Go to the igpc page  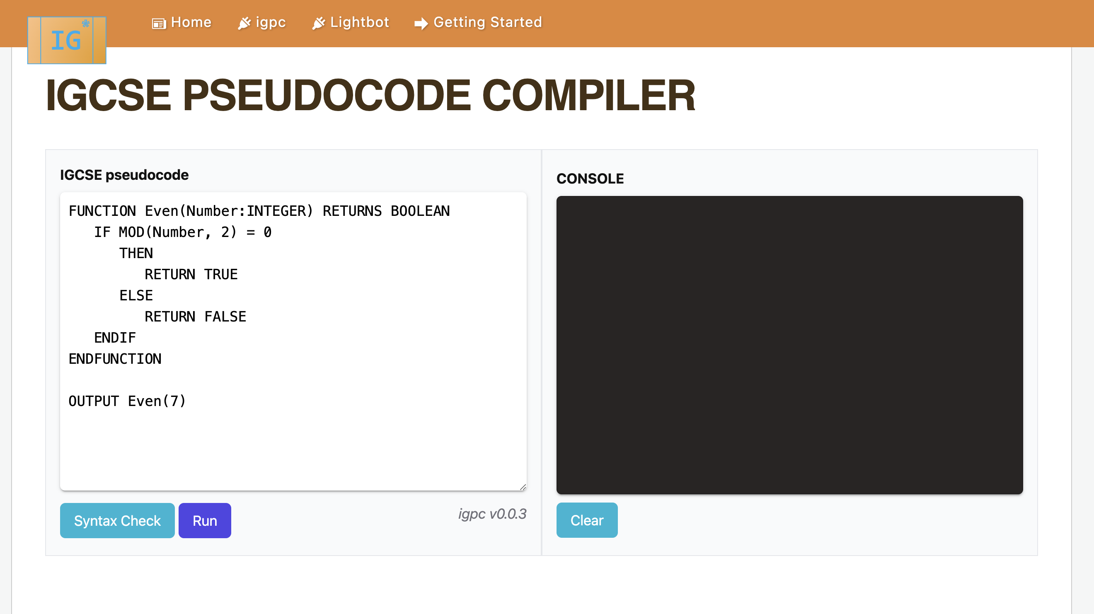261,22
